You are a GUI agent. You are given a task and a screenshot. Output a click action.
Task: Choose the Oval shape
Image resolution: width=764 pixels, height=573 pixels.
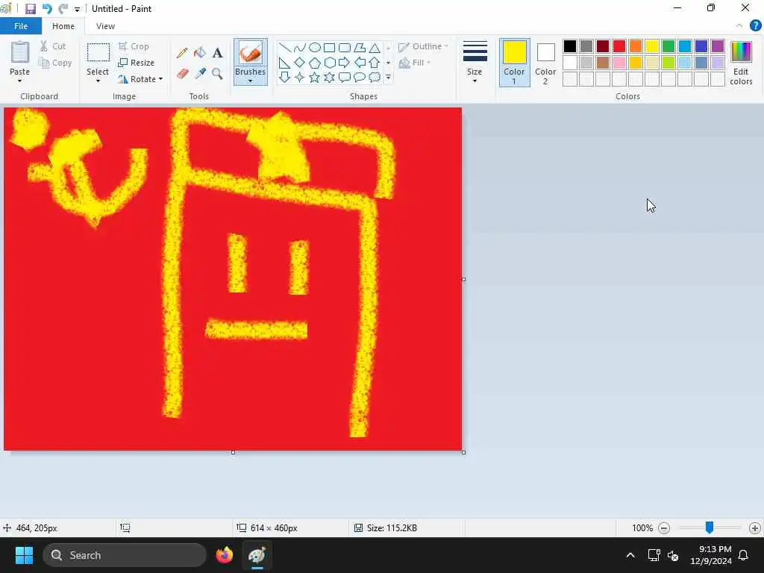click(315, 47)
